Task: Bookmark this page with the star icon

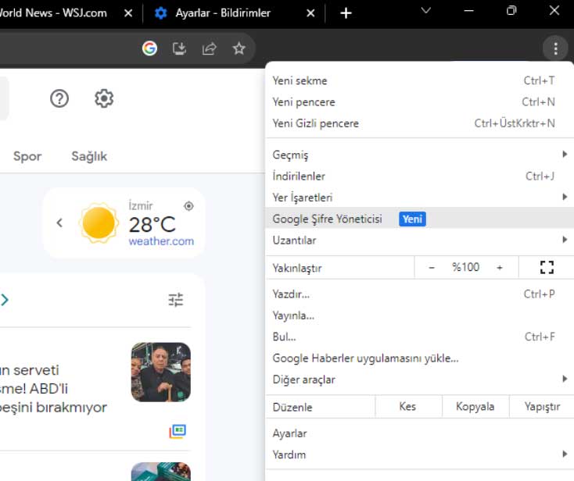Action: 239,48
